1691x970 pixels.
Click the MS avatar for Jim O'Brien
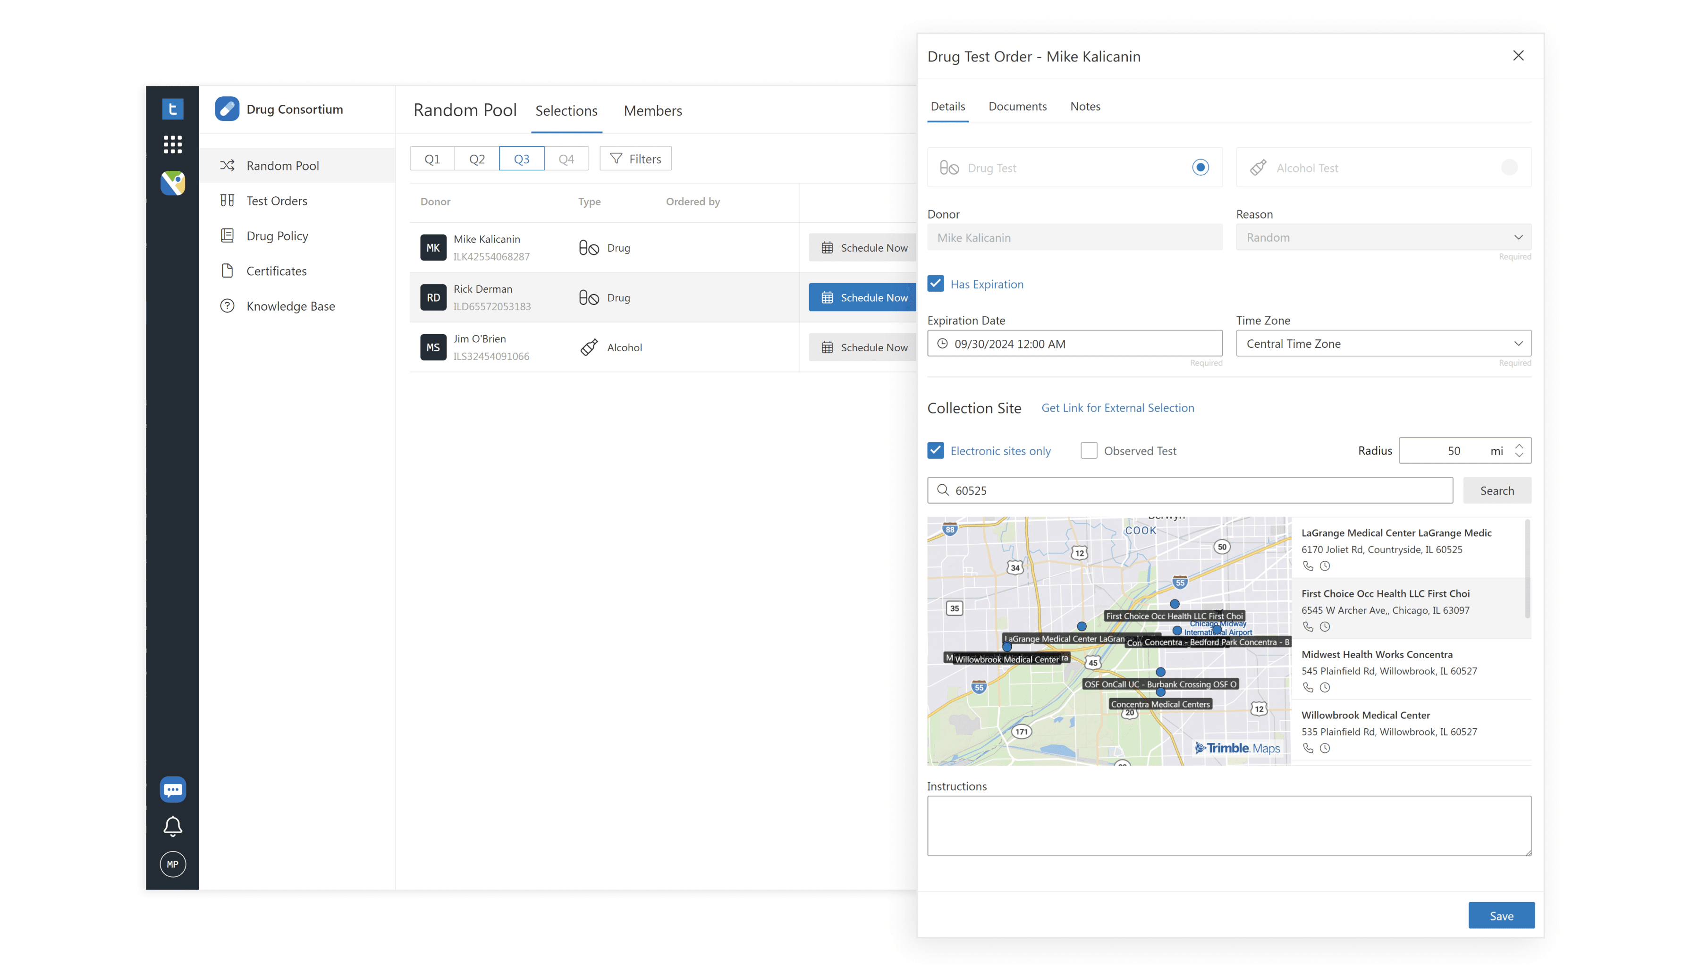tap(433, 347)
